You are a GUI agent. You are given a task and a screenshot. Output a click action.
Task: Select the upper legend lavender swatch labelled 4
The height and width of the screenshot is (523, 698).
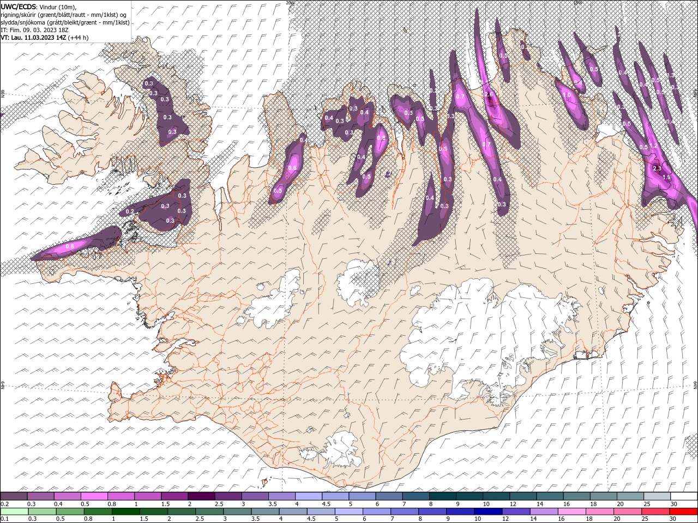pos(309,496)
